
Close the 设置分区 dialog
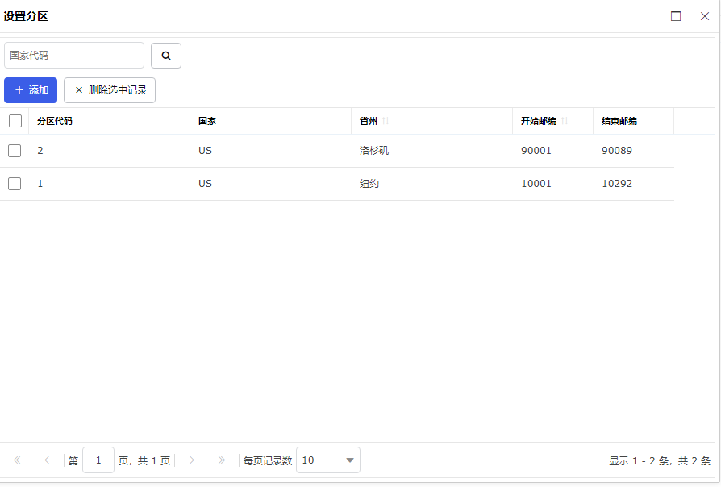(x=704, y=17)
